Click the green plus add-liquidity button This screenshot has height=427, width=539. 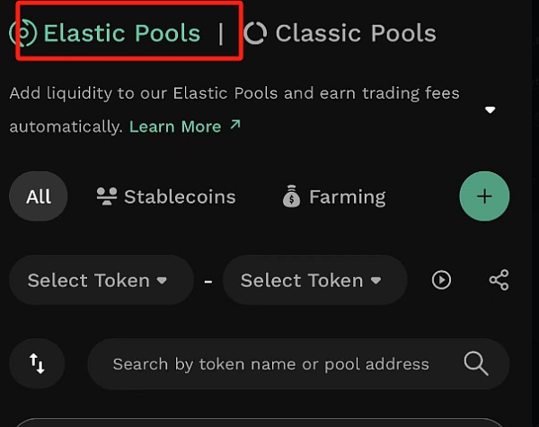tap(484, 196)
